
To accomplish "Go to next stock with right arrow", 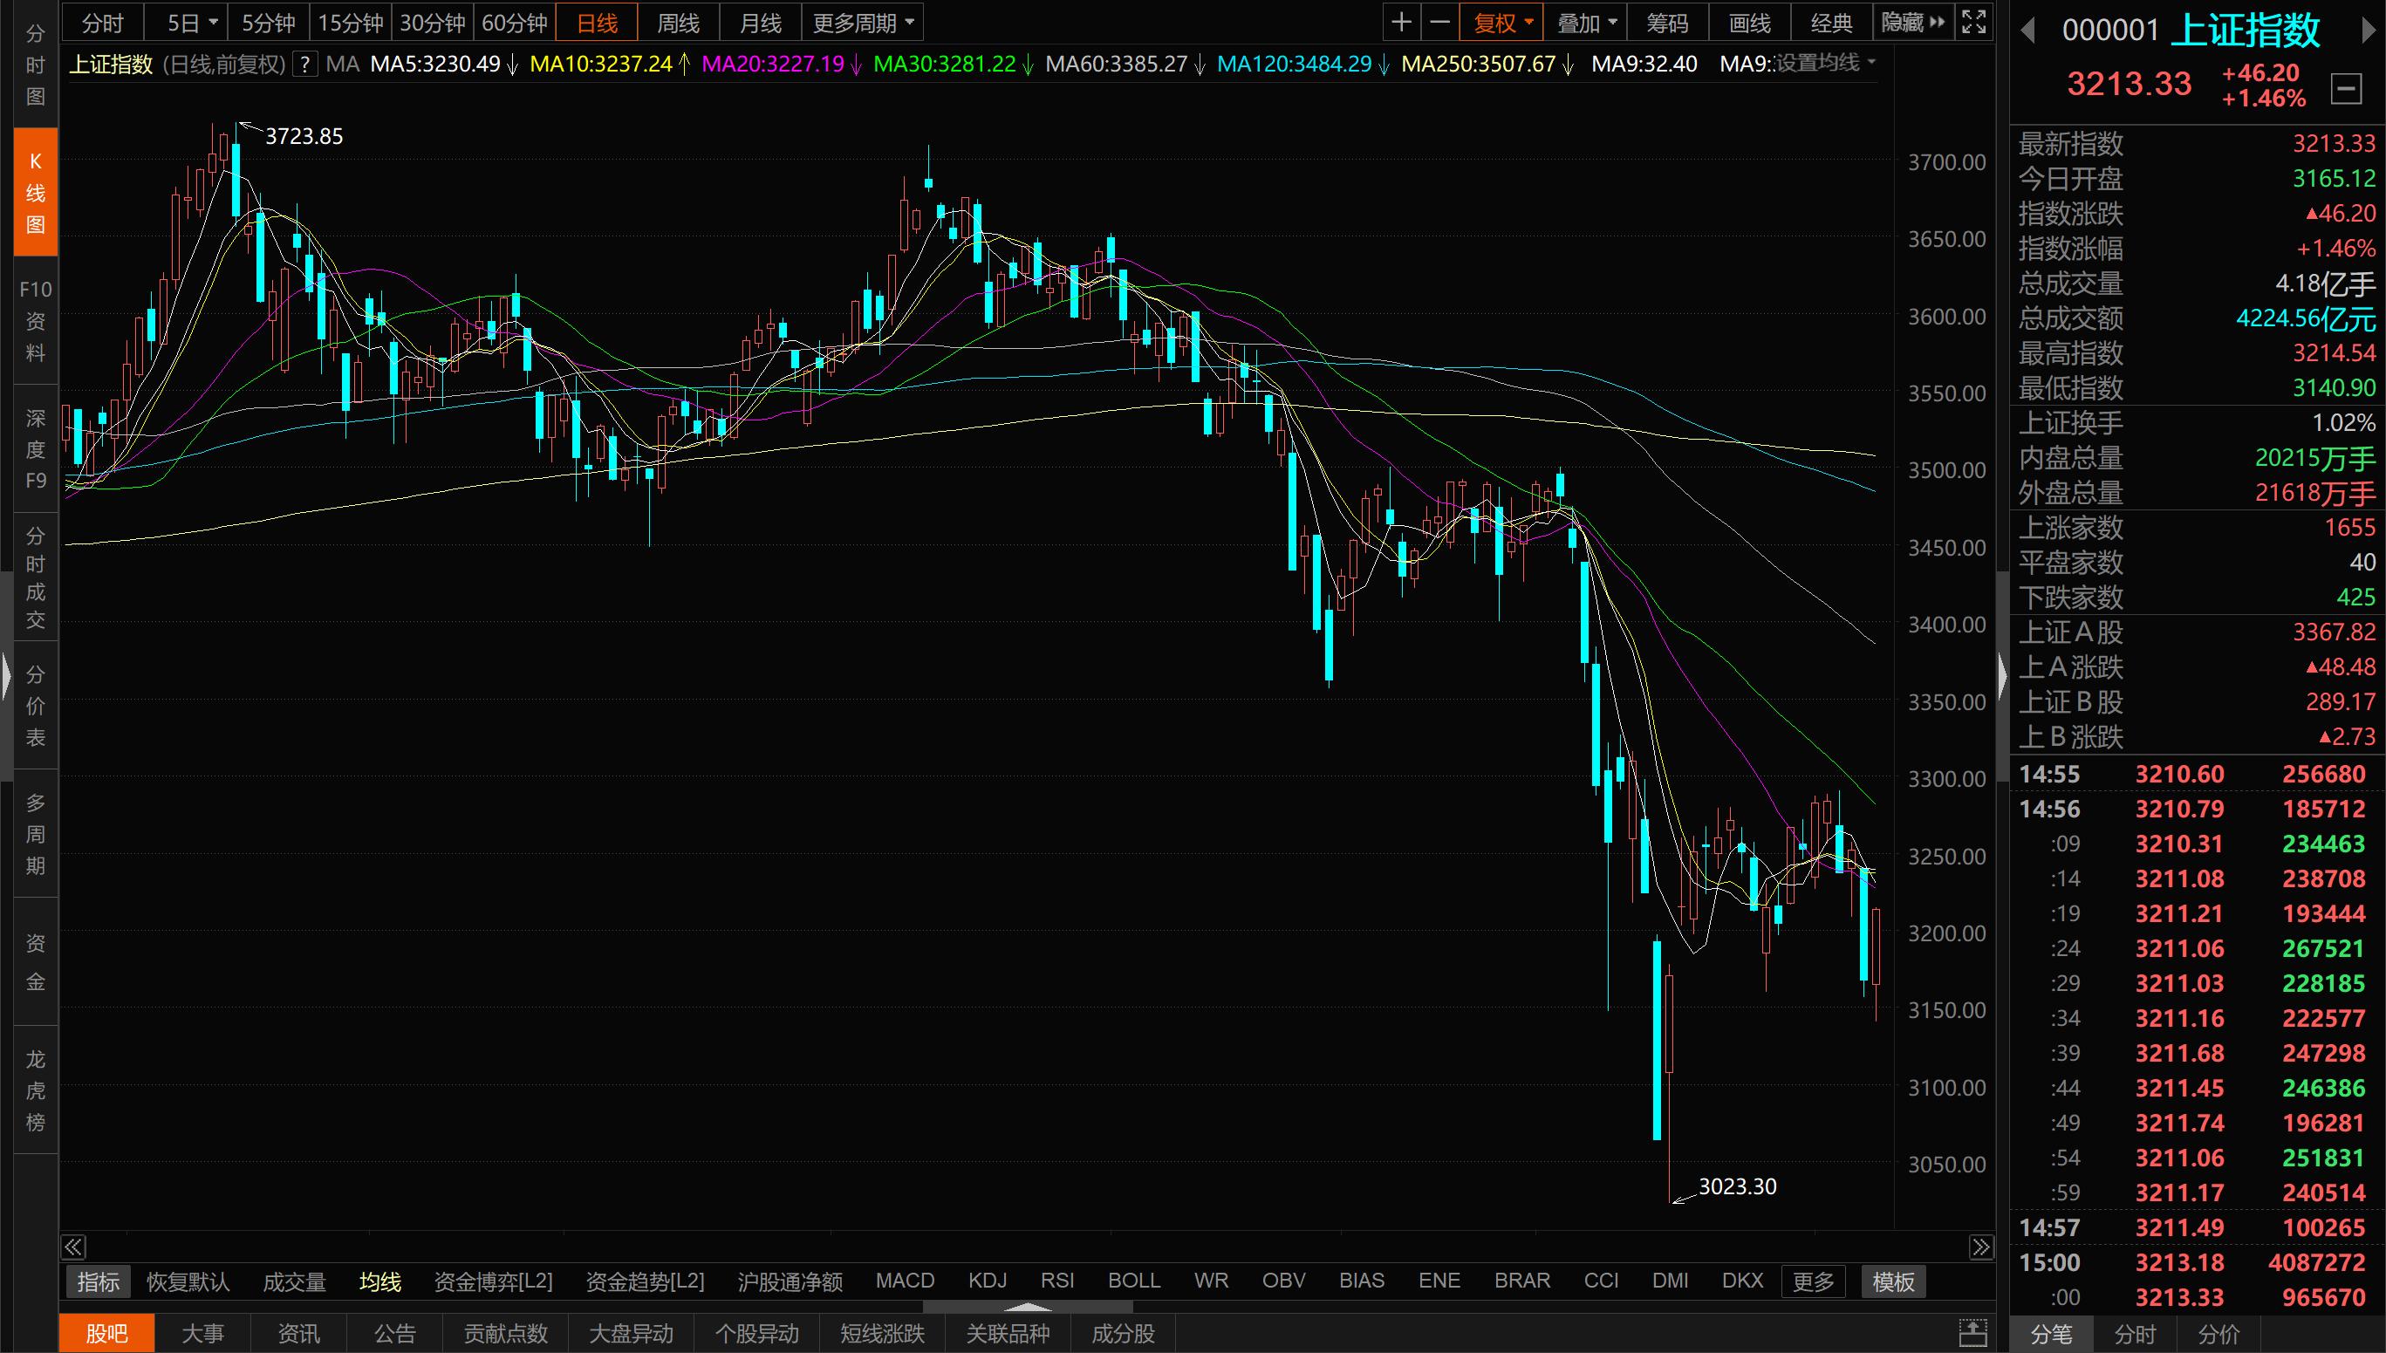I will click(2369, 31).
